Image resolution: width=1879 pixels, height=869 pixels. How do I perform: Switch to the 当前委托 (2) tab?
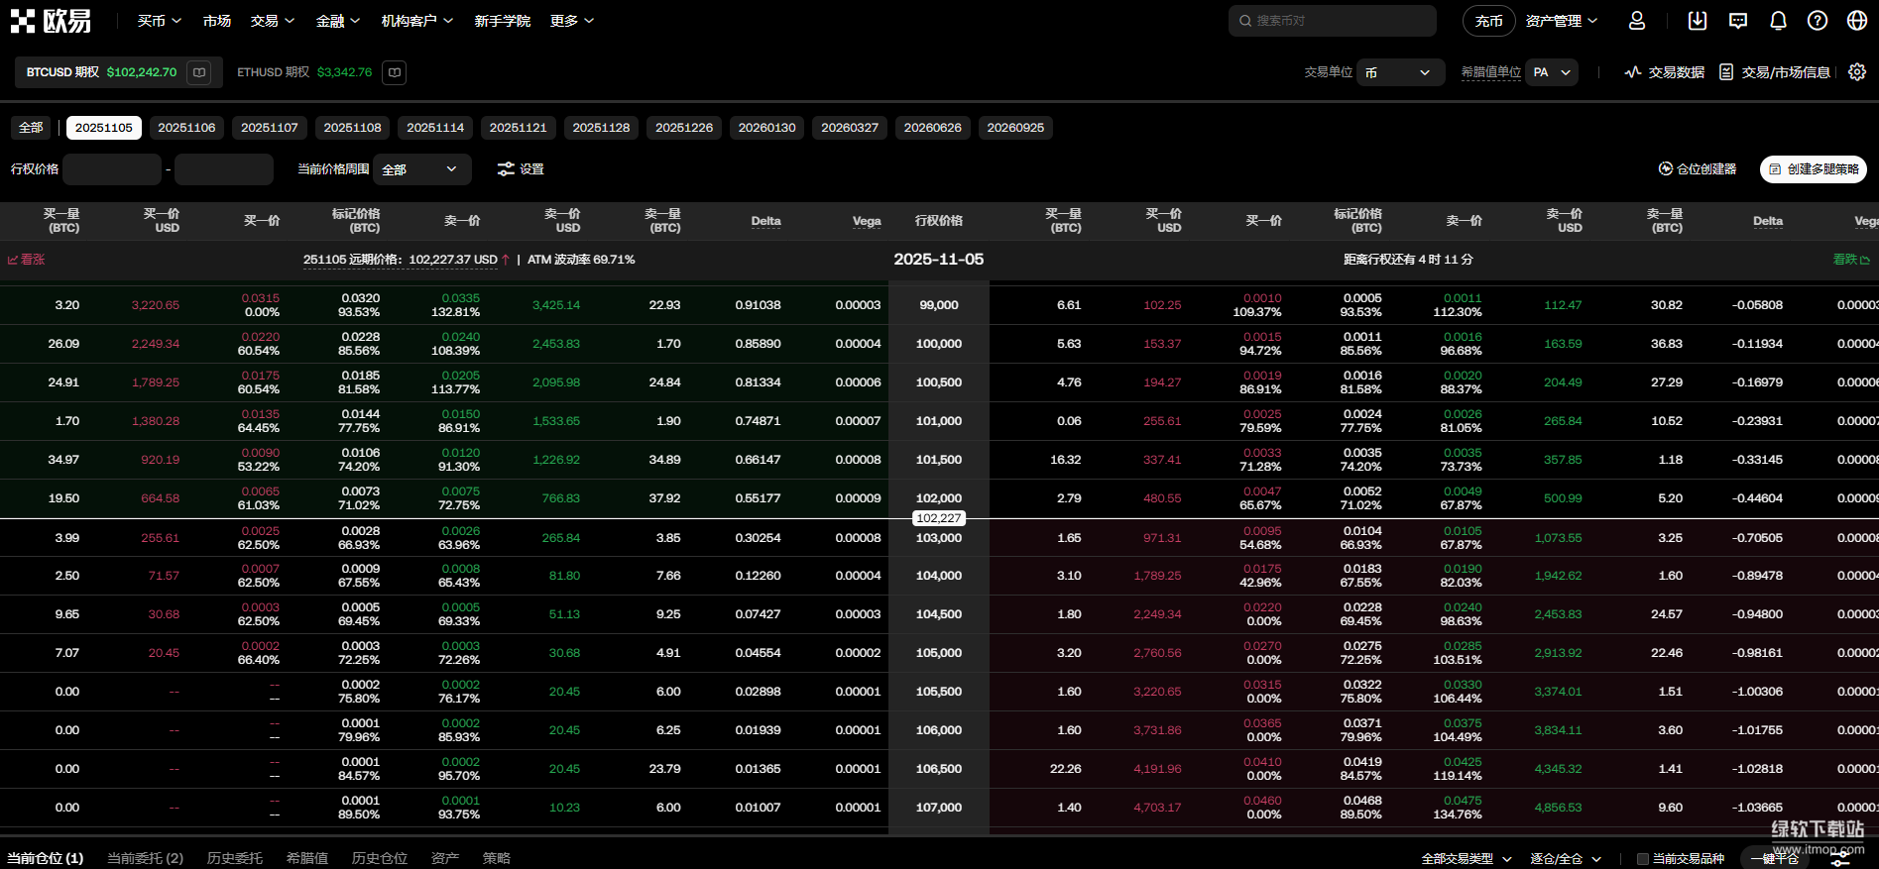[x=145, y=858]
